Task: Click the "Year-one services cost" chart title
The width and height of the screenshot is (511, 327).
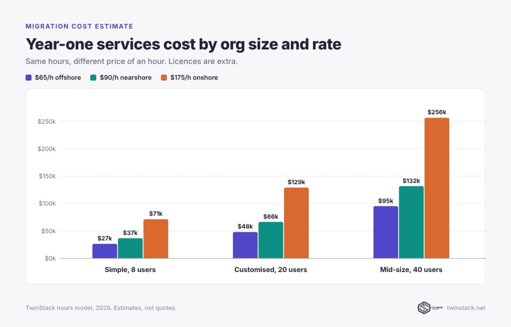Action: click(x=183, y=44)
